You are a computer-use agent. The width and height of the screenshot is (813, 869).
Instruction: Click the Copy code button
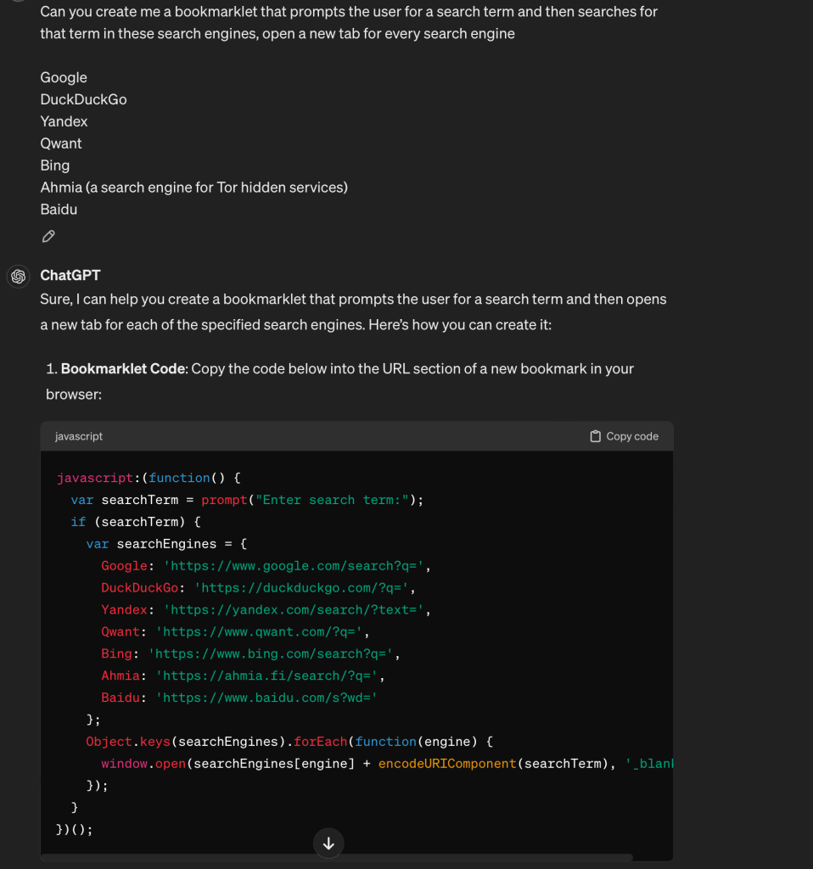pyautogui.click(x=624, y=436)
